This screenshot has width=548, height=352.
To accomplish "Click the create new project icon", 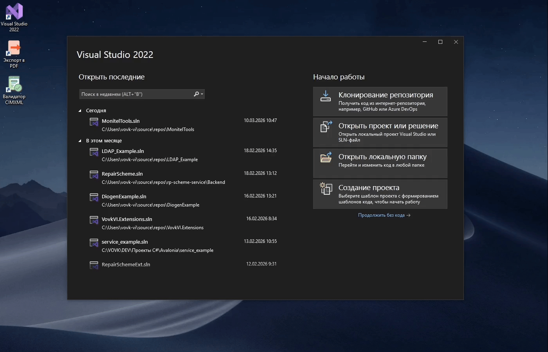I will click(326, 189).
